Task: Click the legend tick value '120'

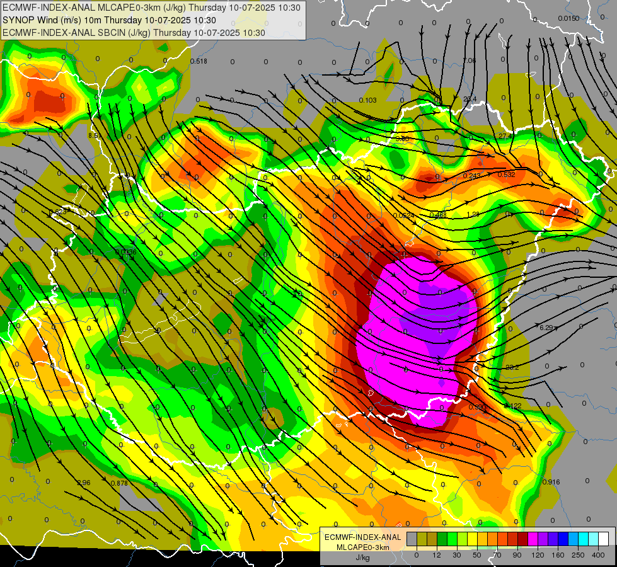Action: tap(538, 555)
